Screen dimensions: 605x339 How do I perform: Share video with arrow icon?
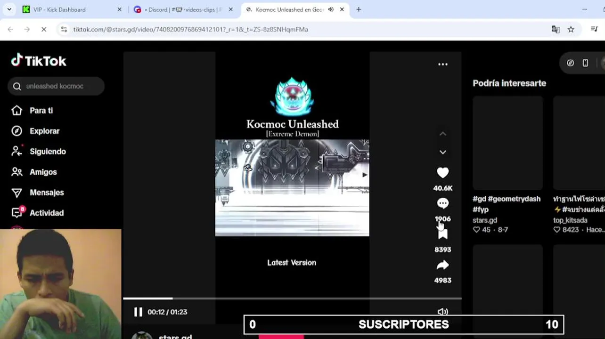tap(443, 265)
